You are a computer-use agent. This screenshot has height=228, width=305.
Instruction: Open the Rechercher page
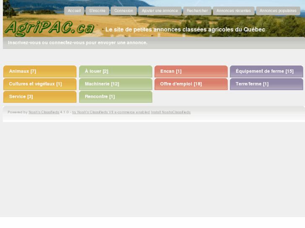click(197, 11)
